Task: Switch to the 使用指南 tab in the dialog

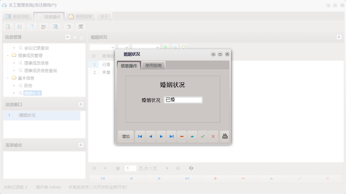Action: (154, 65)
